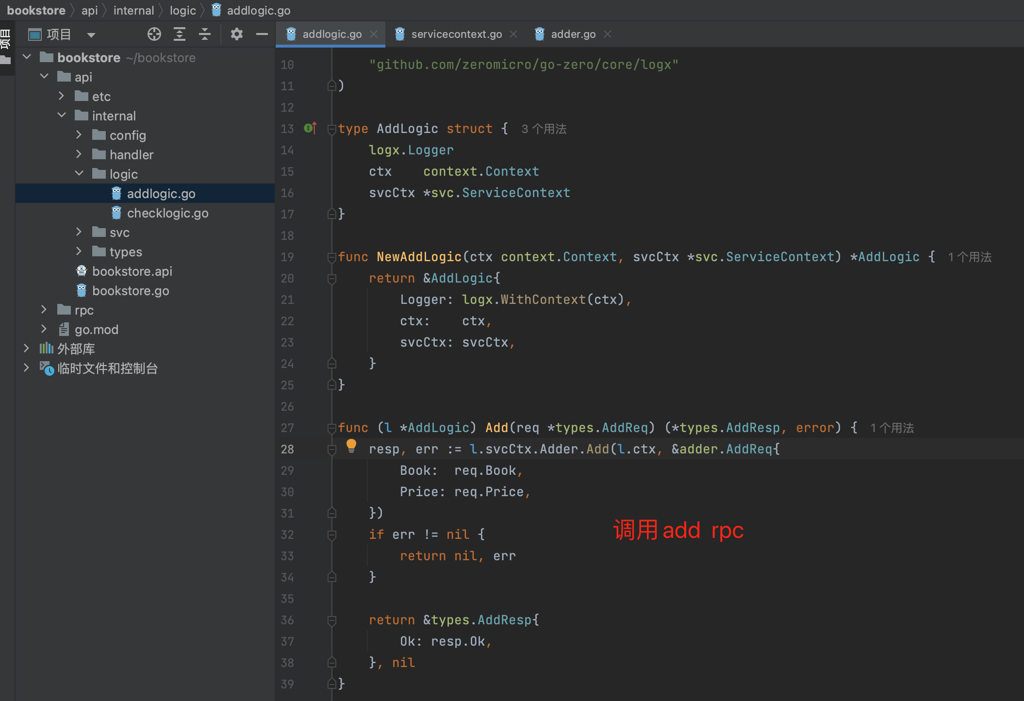This screenshot has height=701, width=1024.
Task: Click internal in the breadcrumb path
Action: (133, 10)
